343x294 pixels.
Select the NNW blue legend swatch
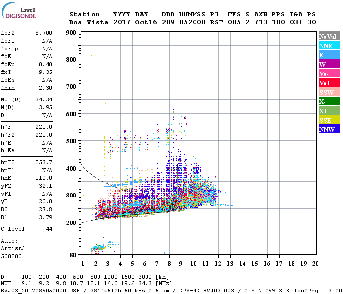329,129
